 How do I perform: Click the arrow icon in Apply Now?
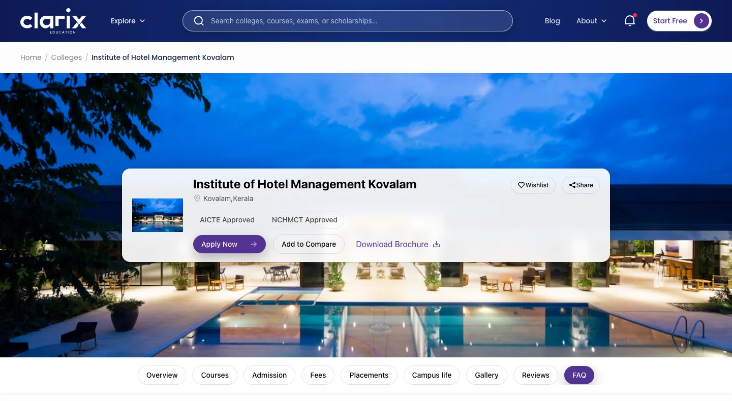pos(254,244)
